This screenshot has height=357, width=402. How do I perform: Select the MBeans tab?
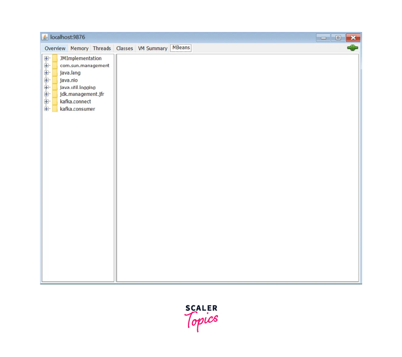181,48
